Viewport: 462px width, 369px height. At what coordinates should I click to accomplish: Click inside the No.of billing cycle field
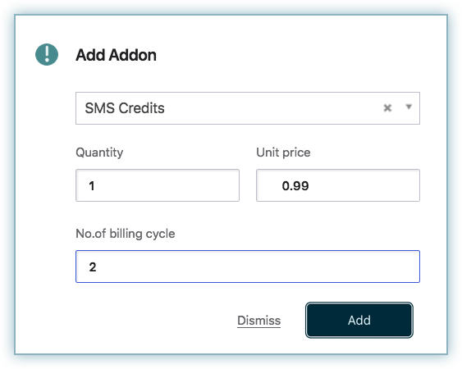248,266
